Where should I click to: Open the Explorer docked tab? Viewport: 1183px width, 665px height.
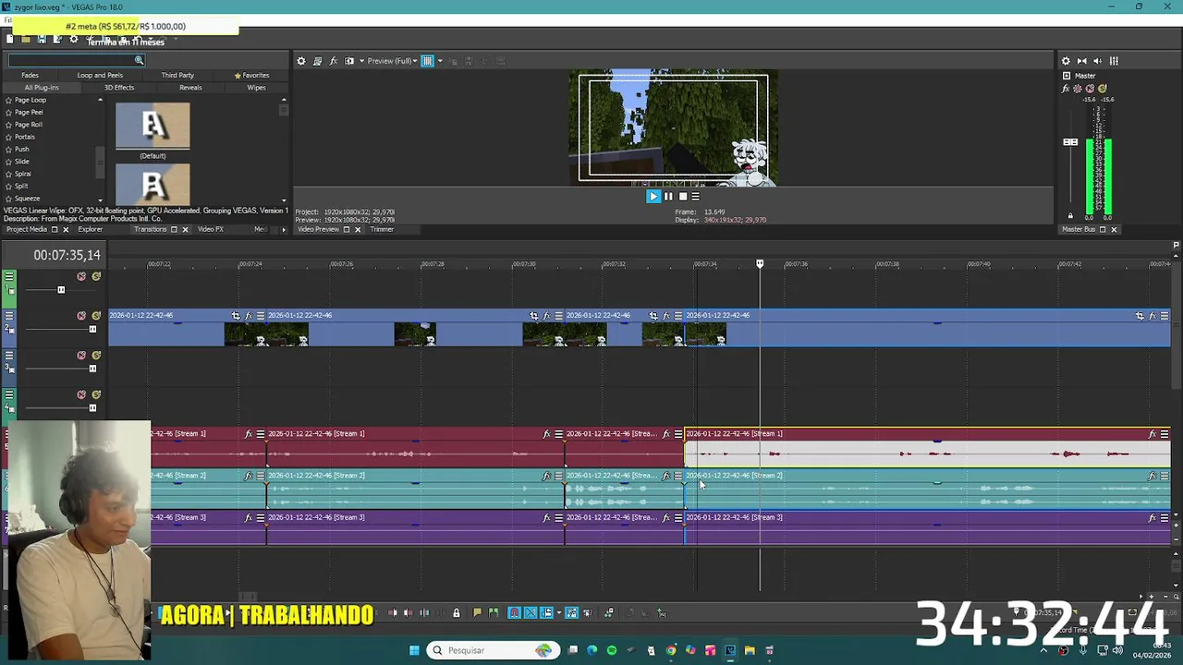pyautogui.click(x=90, y=229)
